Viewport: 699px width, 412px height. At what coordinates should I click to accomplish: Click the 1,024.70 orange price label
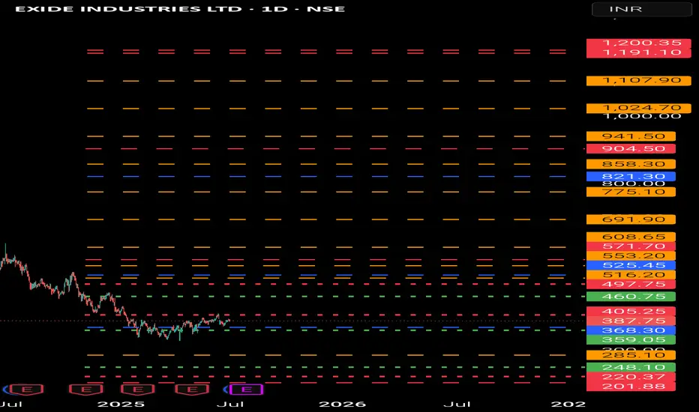[638, 108]
